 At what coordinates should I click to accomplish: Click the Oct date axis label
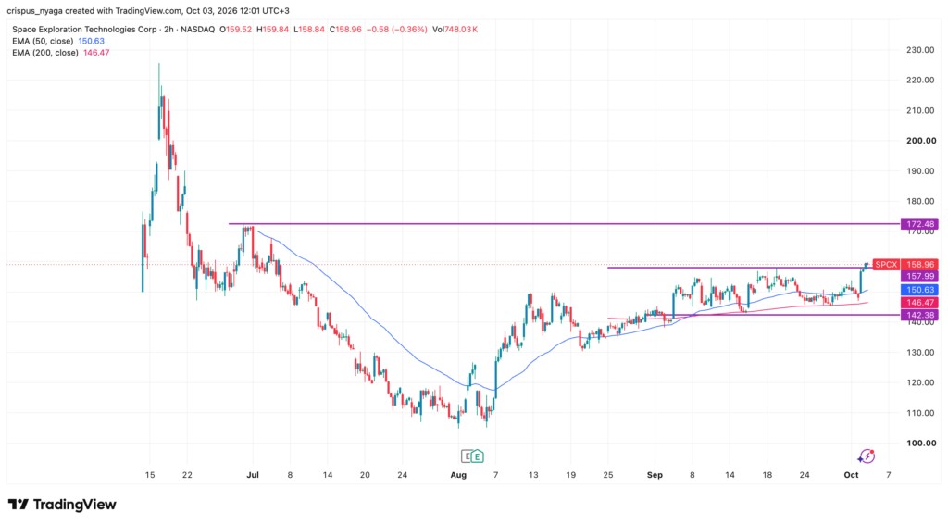pos(852,475)
